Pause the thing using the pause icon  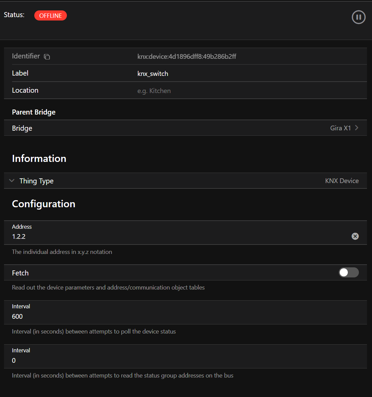pyautogui.click(x=358, y=17)
